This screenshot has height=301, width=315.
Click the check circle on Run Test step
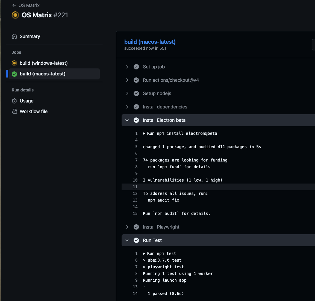point(136,240)
